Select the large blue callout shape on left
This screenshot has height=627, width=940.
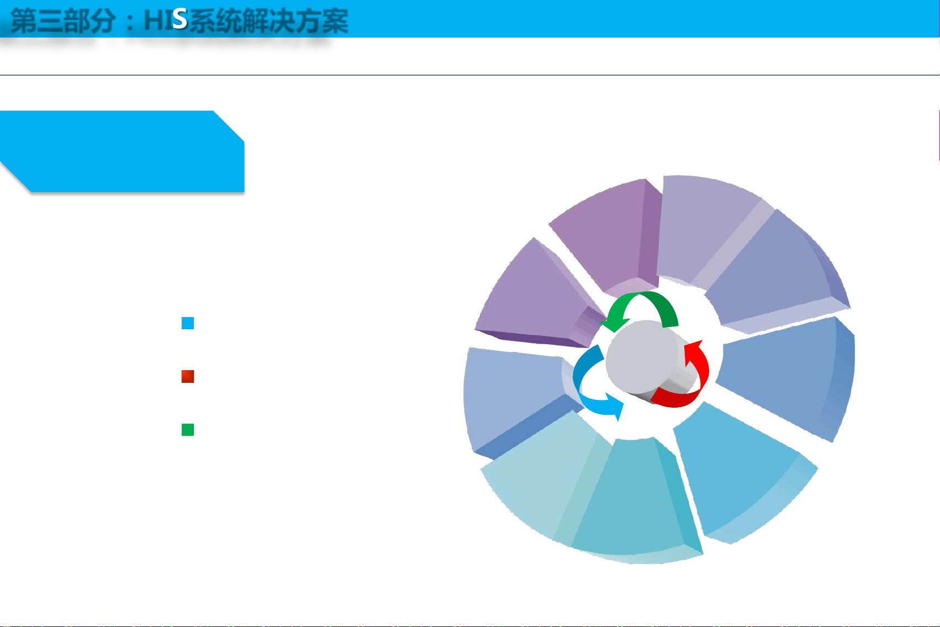pos(122,151)
